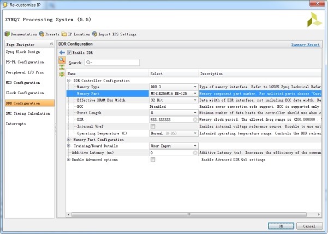The height and width of the screenshot is (234, 328).
Task: Select DDR Configuration page
Action: [29, 103]
